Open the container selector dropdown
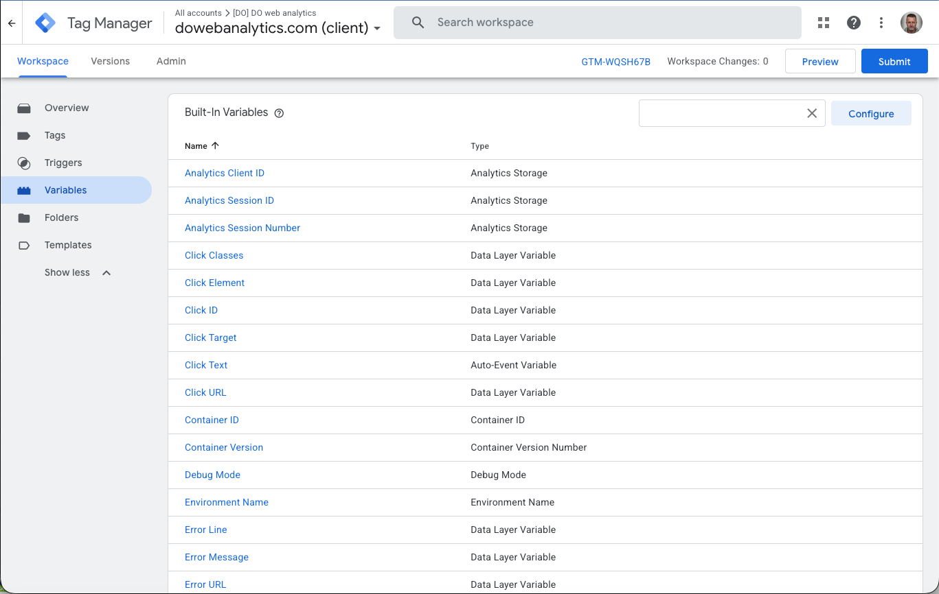 pyautogui.click(x=377, y=29)
